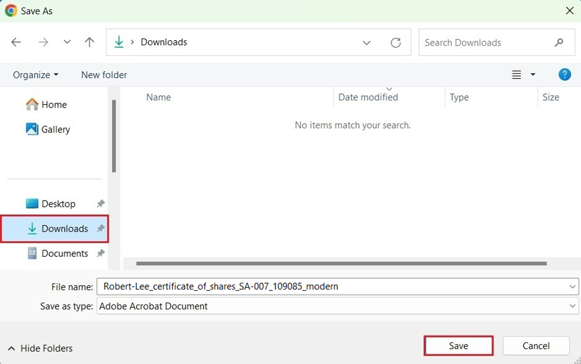Sort files by Date modified column
The width and height of the screenshot is (581, 364).
coord(366,97)
